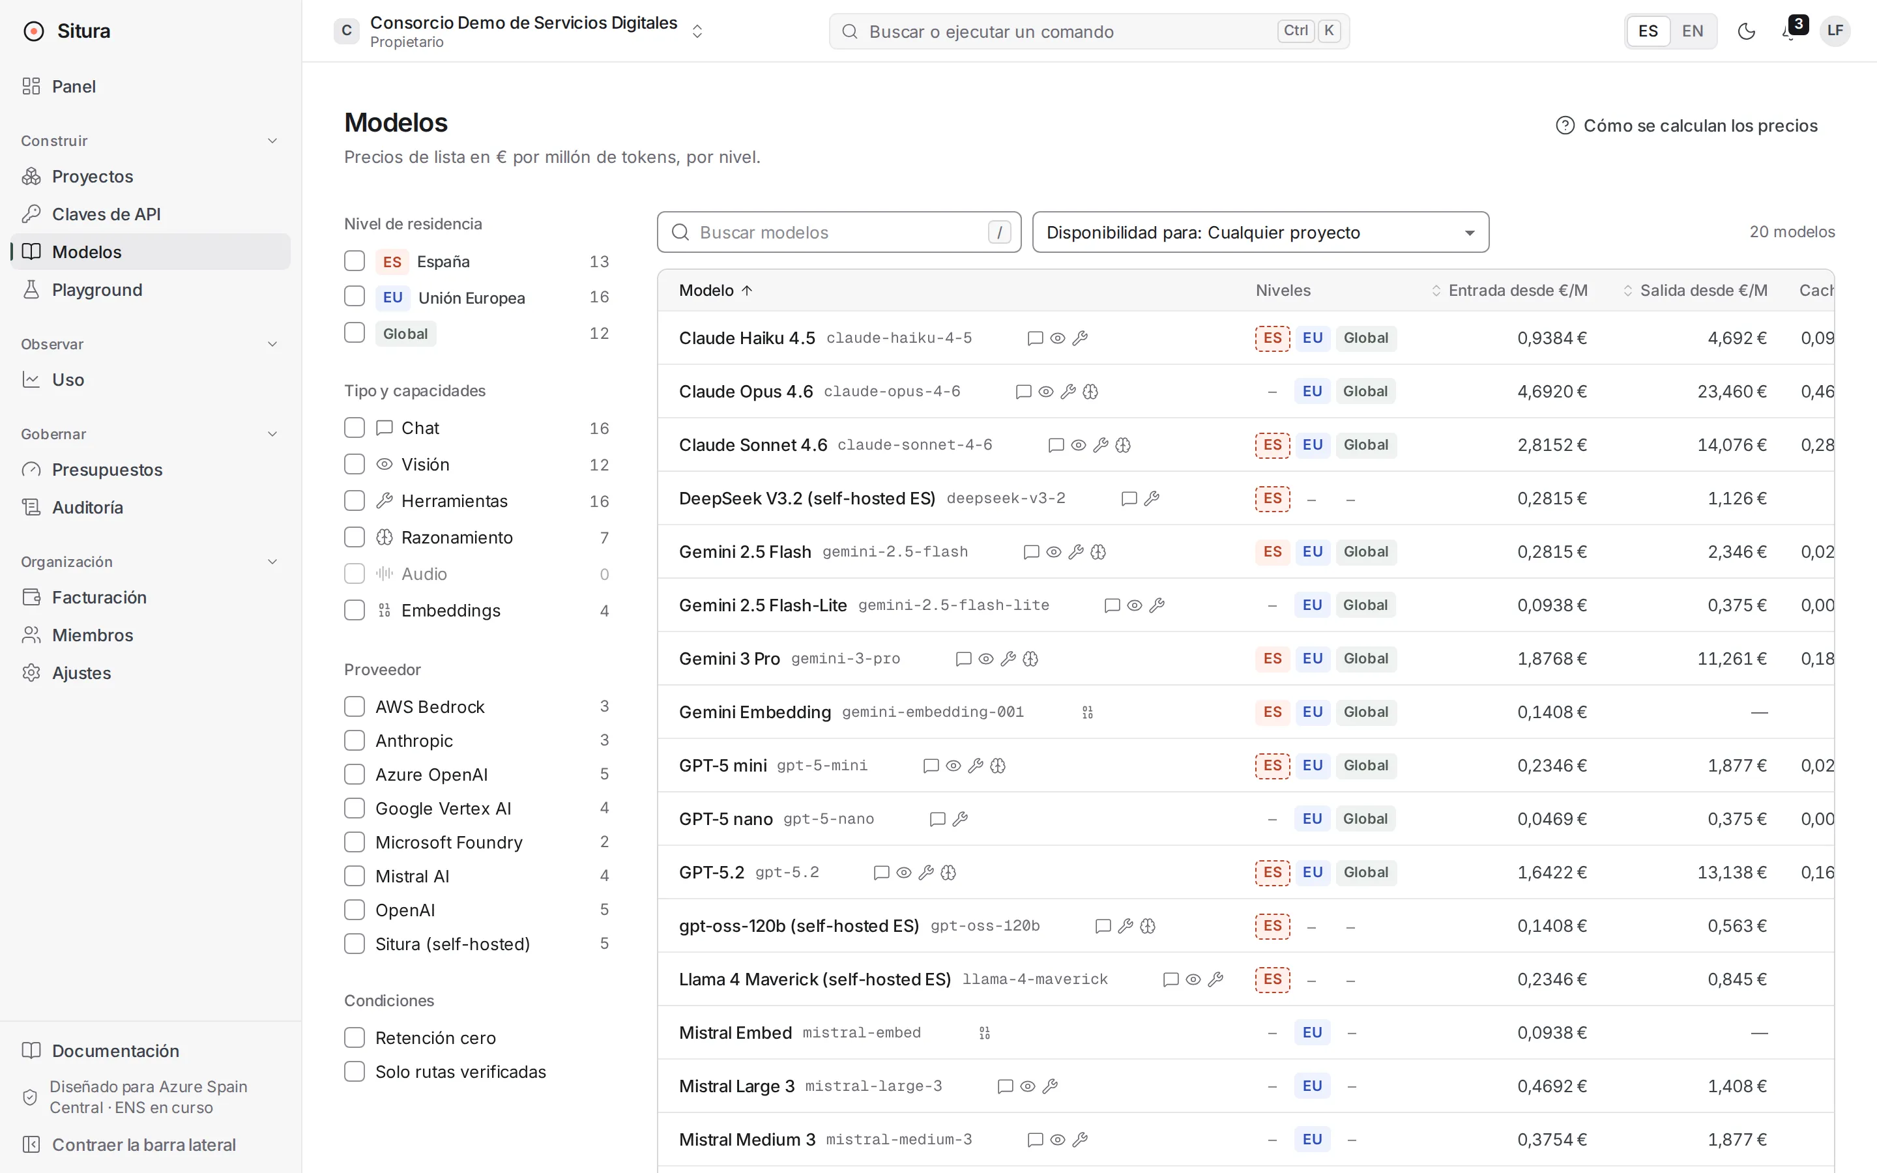
Task: Click the vision eye icon for Claude Haiku 4.5
Action: coord(1057,338)
